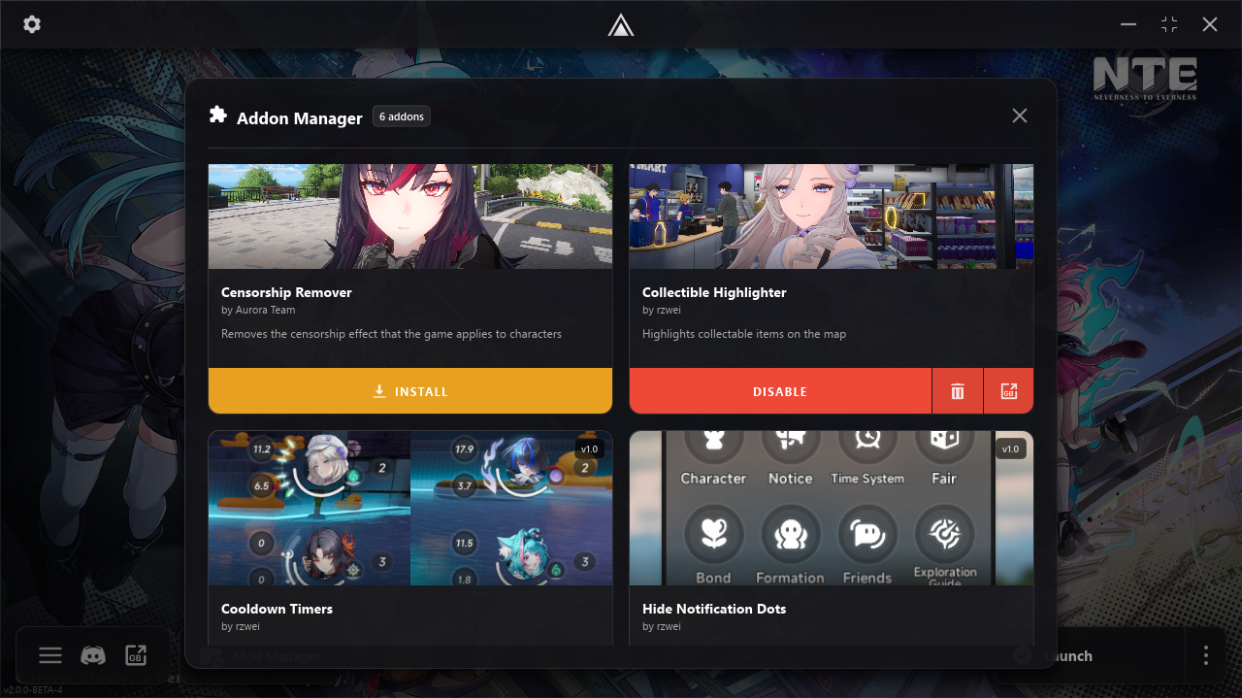1242x698 pixels.
Task: Click the Aurora triangle logo
Action: tap(621, 24)
